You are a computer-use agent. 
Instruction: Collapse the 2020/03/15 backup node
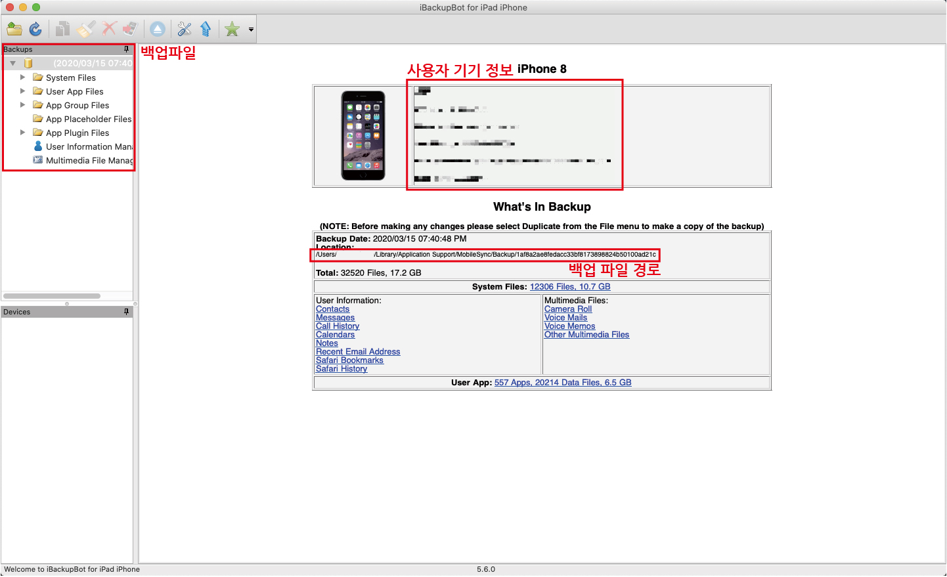point(12,63)
